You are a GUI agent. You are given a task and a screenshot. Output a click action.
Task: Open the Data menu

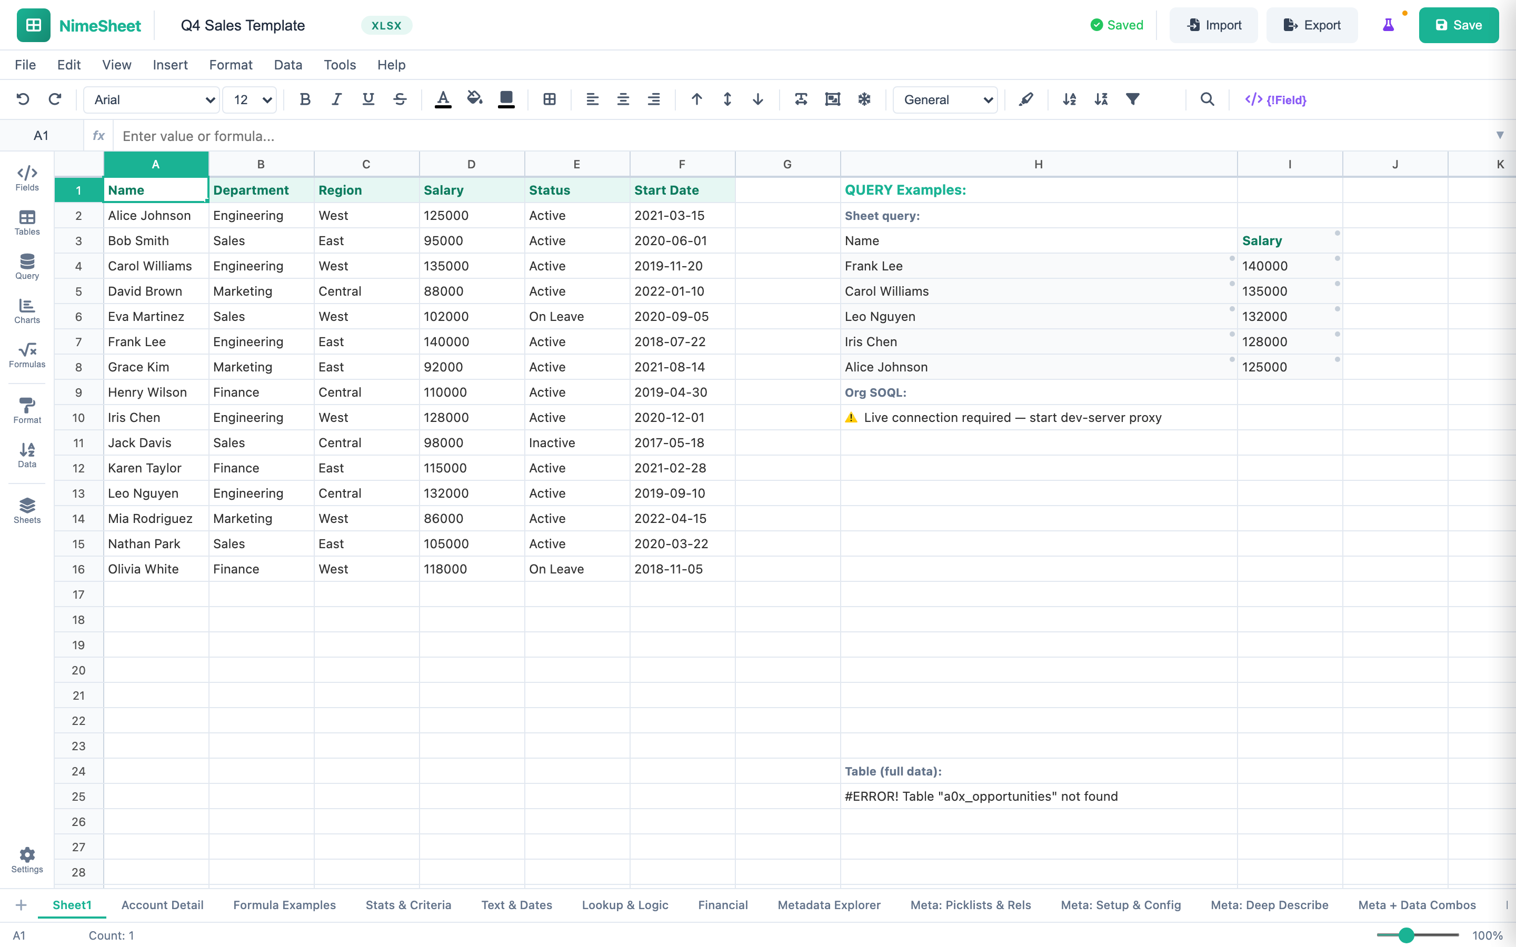tap(287, 65)
